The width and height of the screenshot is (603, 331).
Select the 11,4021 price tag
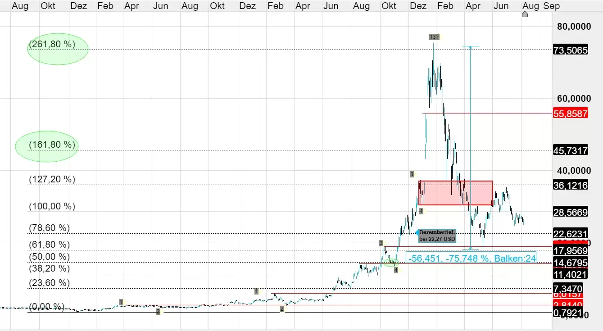click(x=571, y=274)
